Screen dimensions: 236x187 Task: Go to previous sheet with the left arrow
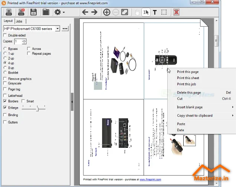tap(85, 12)
